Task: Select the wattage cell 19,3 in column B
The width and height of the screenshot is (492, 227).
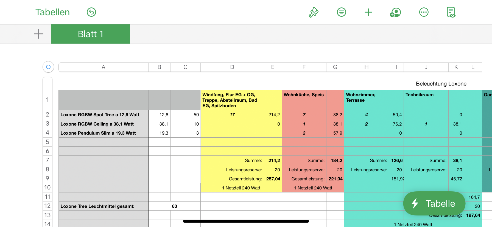Action: click(x=160, y=133)
